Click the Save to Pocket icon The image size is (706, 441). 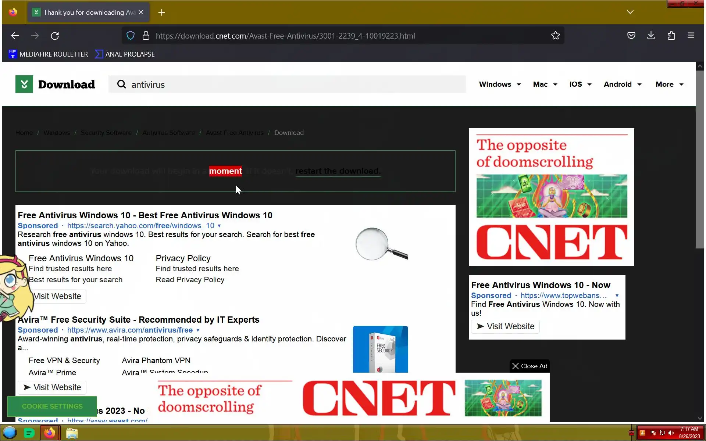coord(631,35)
